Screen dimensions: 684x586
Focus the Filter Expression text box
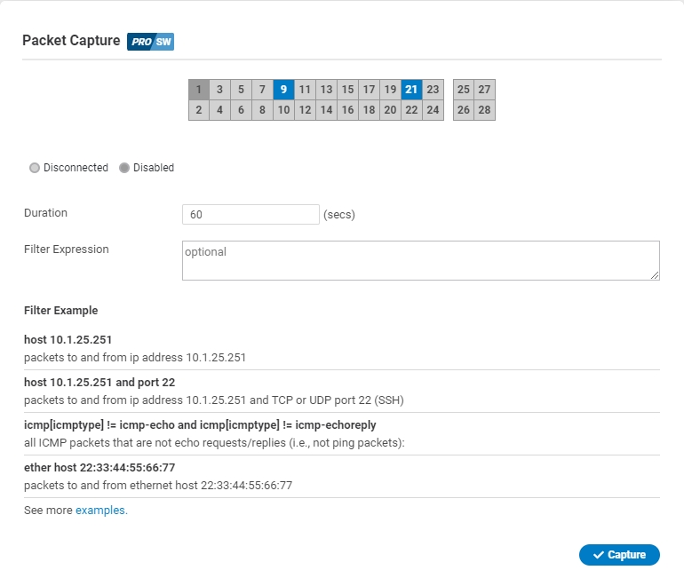tap(420, 261)
